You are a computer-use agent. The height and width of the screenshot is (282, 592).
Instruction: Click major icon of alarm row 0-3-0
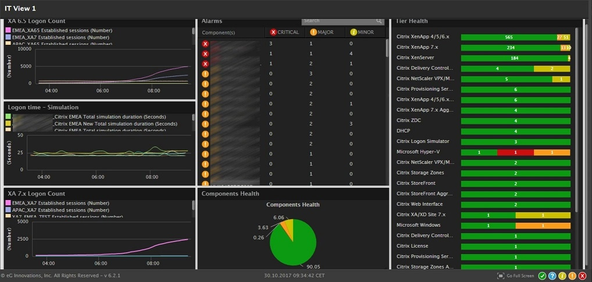click(x=205, y=74)
